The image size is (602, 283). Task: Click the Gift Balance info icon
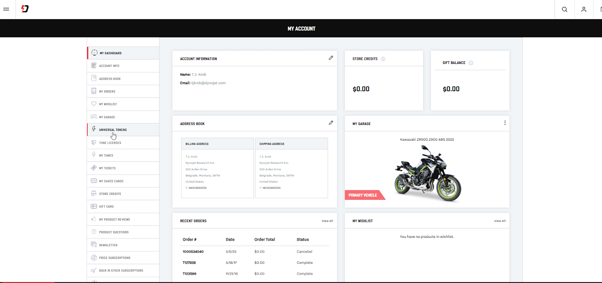coord(471,63)
